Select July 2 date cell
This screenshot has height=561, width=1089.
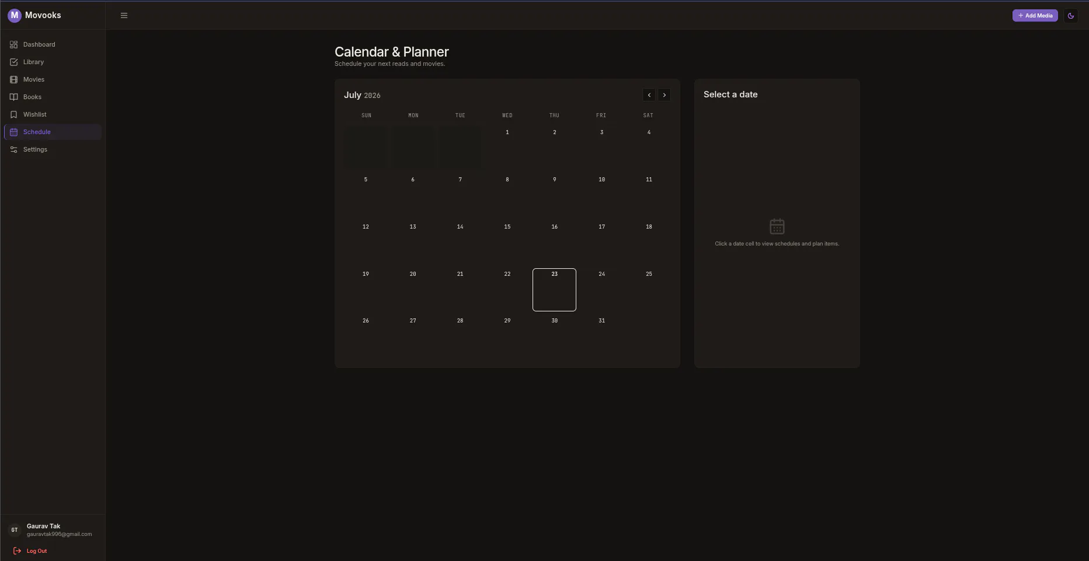[x=555, y=148]
